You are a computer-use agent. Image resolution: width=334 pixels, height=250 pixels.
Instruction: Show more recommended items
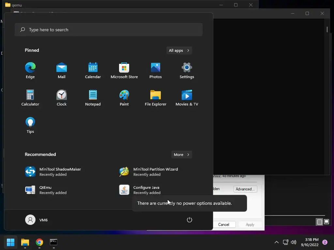(181, 155)
